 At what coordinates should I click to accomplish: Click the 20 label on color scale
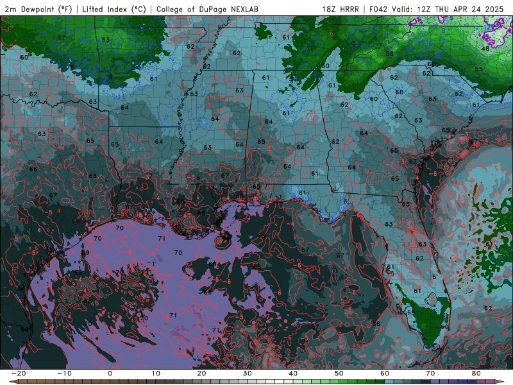pos(201,373)
